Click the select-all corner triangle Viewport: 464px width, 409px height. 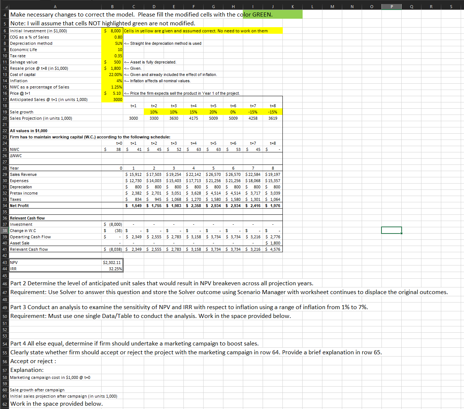[x=4, y=6]
